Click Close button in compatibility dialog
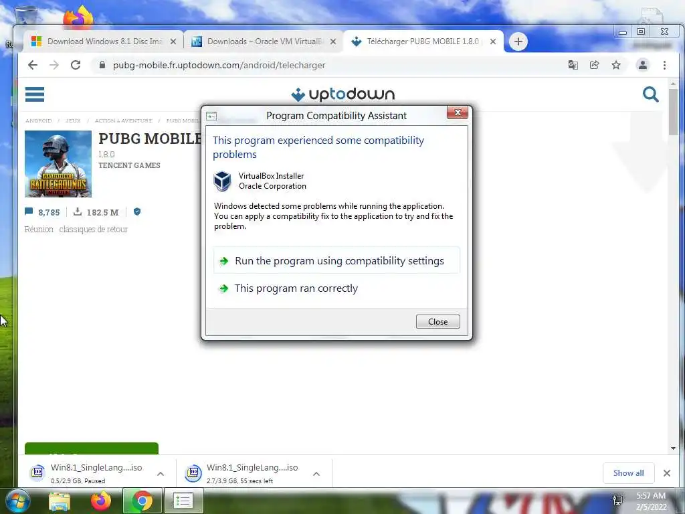Screen dimensions: 685x514 click(x=437, y=322)
